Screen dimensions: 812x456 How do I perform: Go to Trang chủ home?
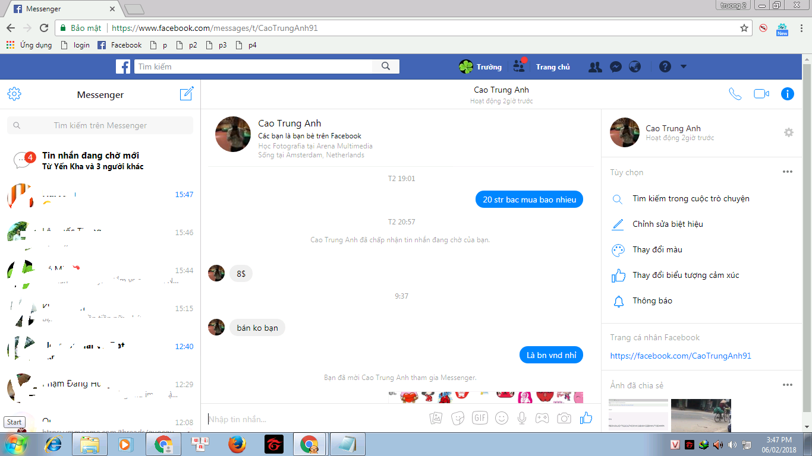pyautogui.click(x=553, y=67)
